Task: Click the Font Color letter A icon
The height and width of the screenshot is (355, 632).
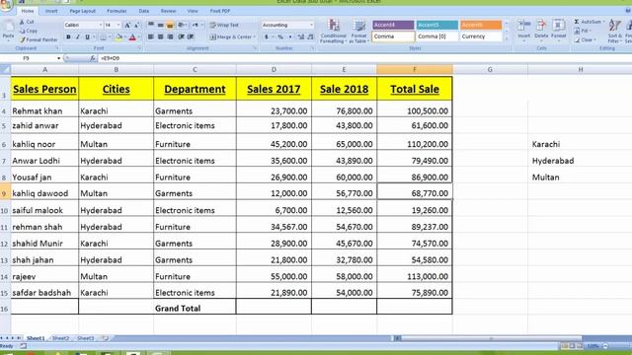Action: 132,37
